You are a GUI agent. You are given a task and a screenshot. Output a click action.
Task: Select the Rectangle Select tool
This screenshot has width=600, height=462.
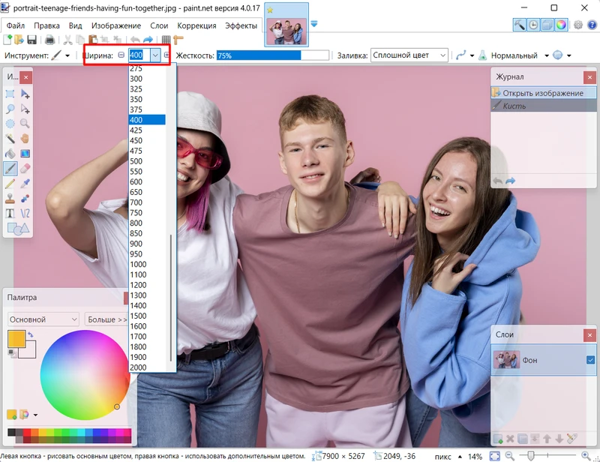(10, 94)
